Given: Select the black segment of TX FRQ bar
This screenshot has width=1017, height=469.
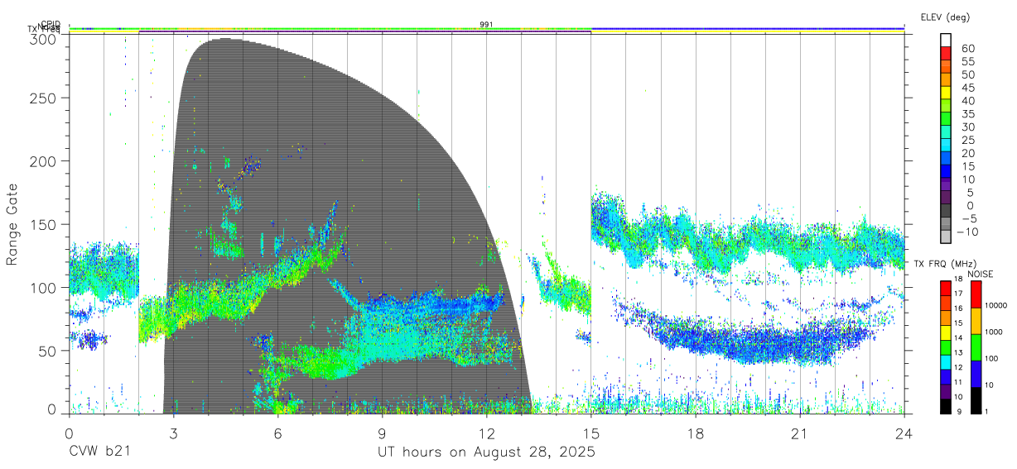Looking at the screenshot, I should (x=947, y=405).
